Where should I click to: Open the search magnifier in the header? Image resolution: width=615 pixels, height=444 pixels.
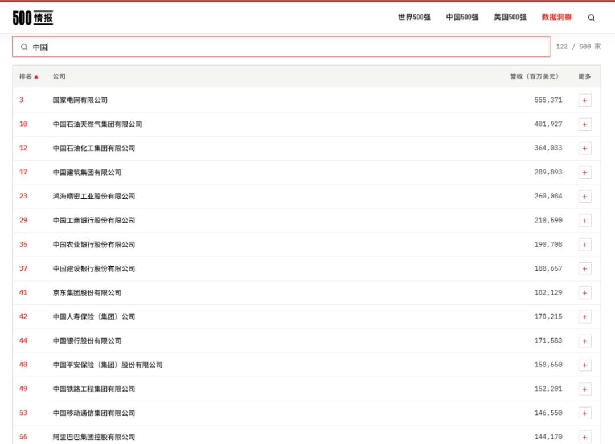tap(592, 18)
